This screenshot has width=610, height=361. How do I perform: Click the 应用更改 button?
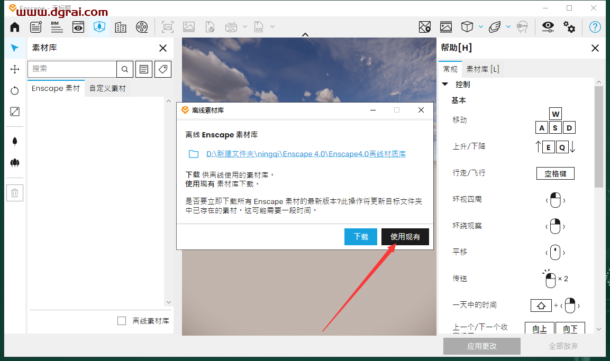tap(481, 346)
